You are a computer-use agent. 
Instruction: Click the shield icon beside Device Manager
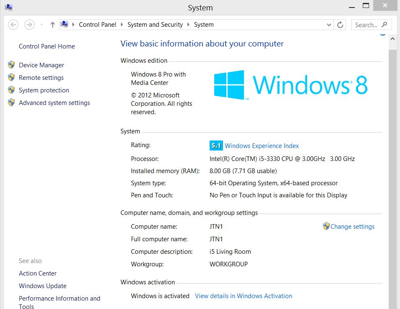(11, 65)
